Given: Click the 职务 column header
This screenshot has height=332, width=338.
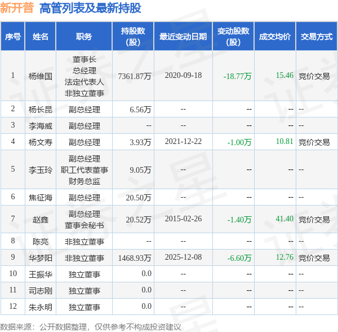Looking at the screenshot, I should pos(84,37).
